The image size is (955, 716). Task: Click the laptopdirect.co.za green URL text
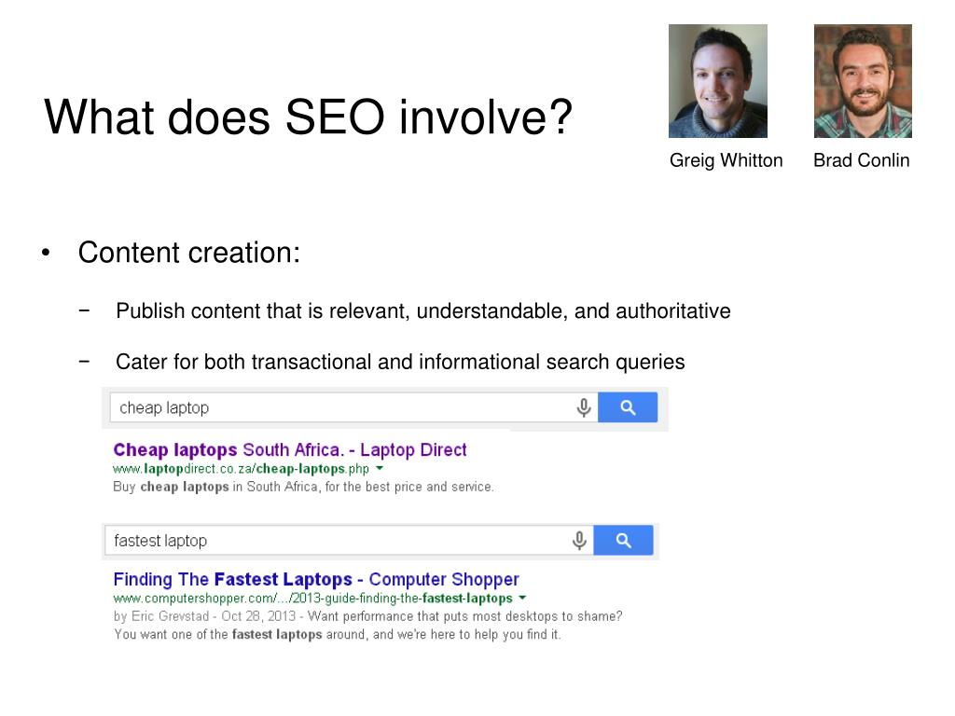(242, 469)
